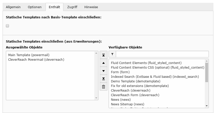Screen dimensions: 216x113
Task: Click up arrow of available objects scrollbar
Action: click(207, 61)
